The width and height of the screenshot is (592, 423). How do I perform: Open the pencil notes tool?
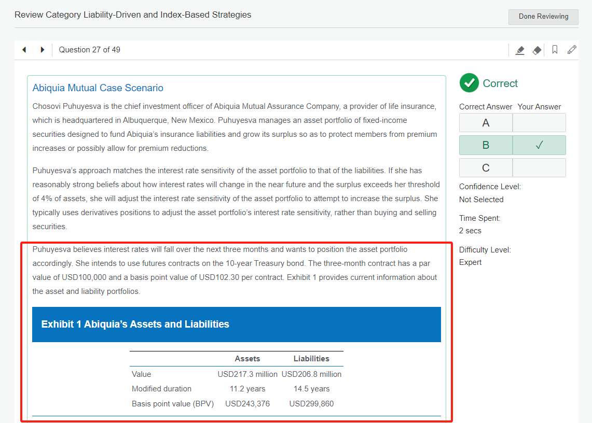[x=572, y=50]
